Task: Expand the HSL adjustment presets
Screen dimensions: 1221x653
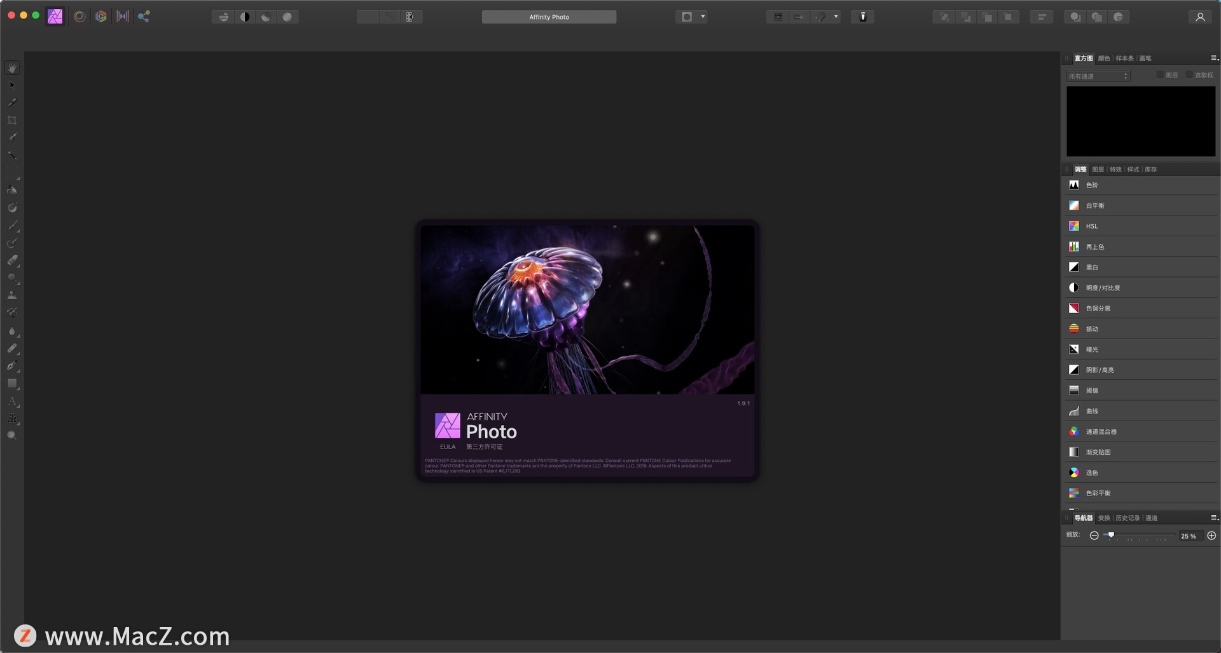Action: (x=1141, y=226)
